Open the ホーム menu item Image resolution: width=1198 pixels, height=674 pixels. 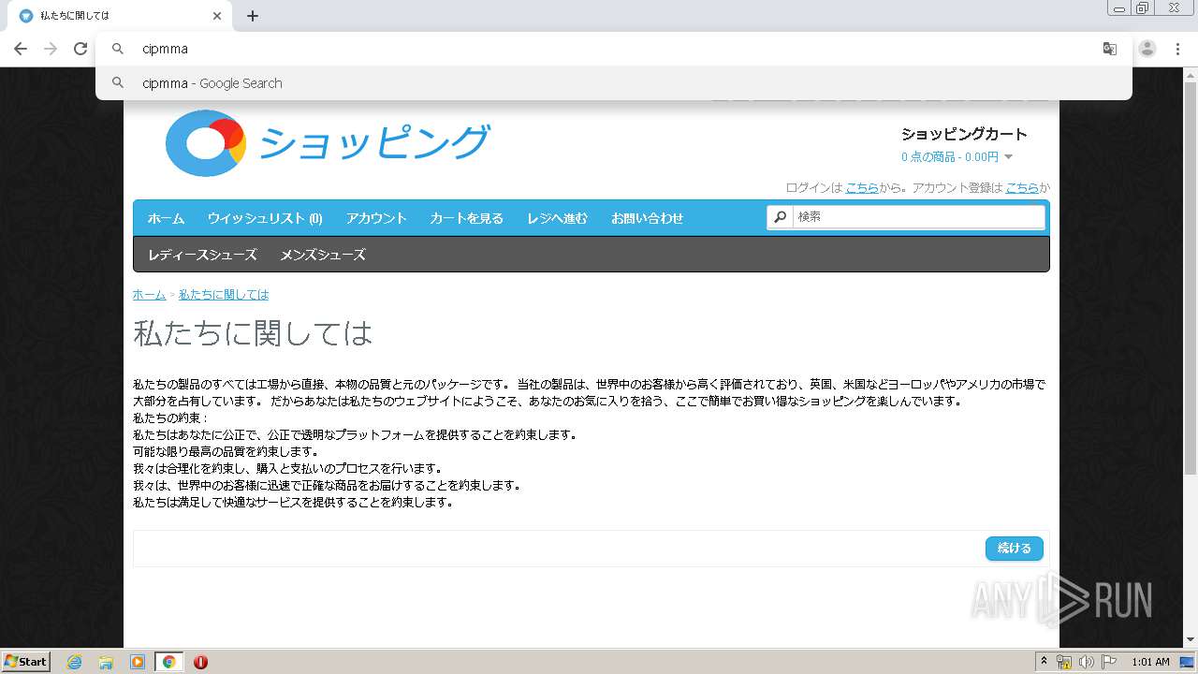(166, 218)
